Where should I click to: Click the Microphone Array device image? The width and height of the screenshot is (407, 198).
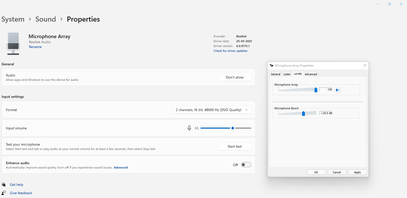tap(13, 43)
